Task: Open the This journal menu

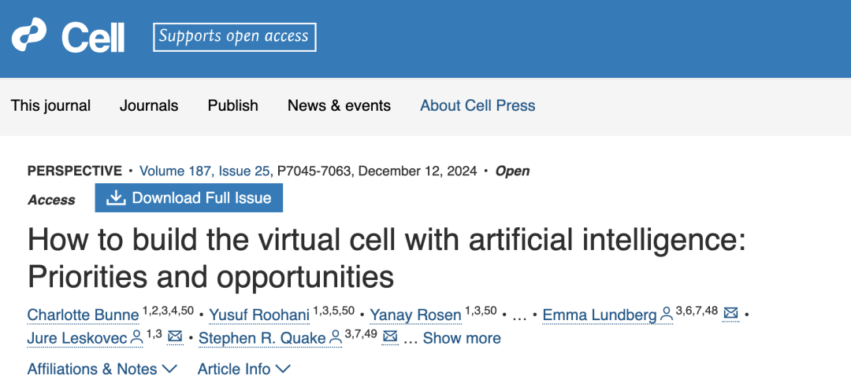Action: (50, 105)
